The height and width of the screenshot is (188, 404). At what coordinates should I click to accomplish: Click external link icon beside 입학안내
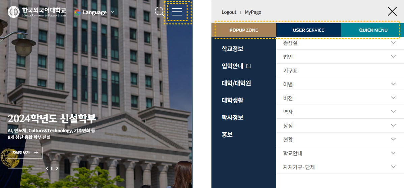pos(249,66)
